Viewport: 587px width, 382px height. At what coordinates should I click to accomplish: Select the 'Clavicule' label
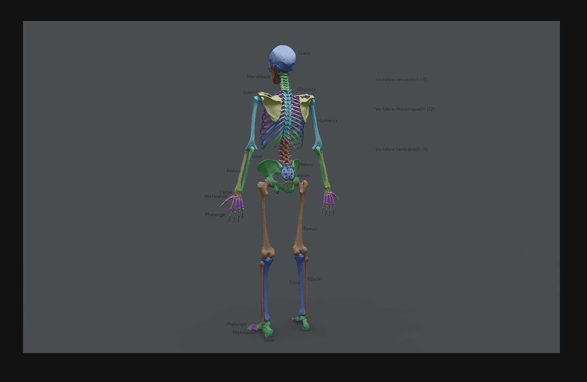(x=306, y=89)
